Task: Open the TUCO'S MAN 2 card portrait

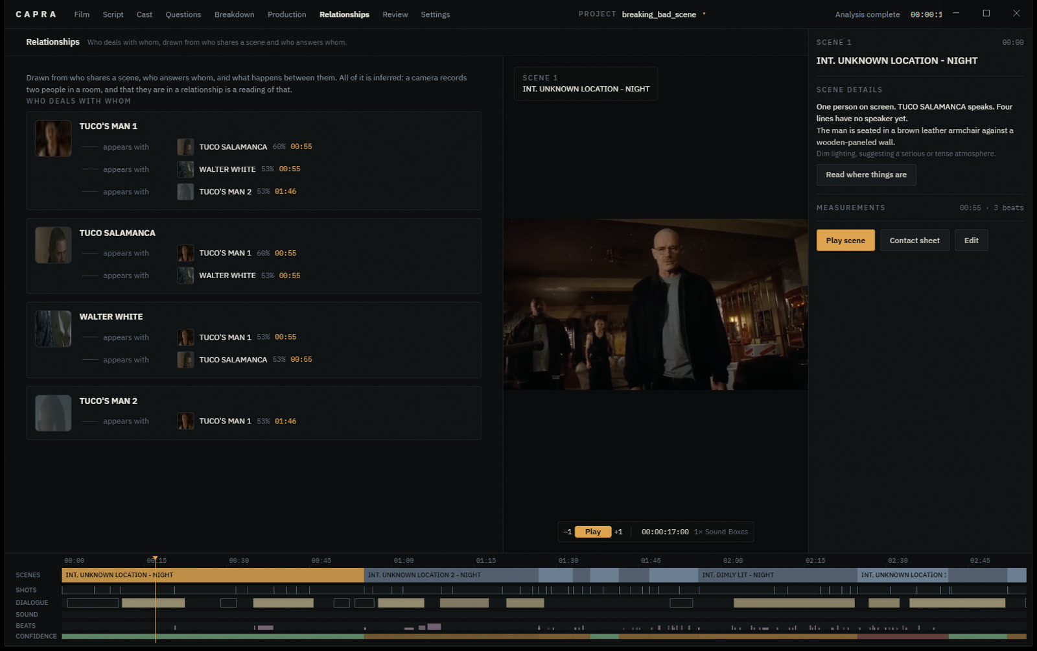Action: pos(53,413)
